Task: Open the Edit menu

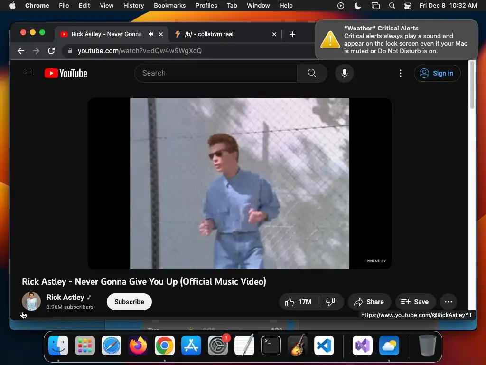Action: coord(84,6)
